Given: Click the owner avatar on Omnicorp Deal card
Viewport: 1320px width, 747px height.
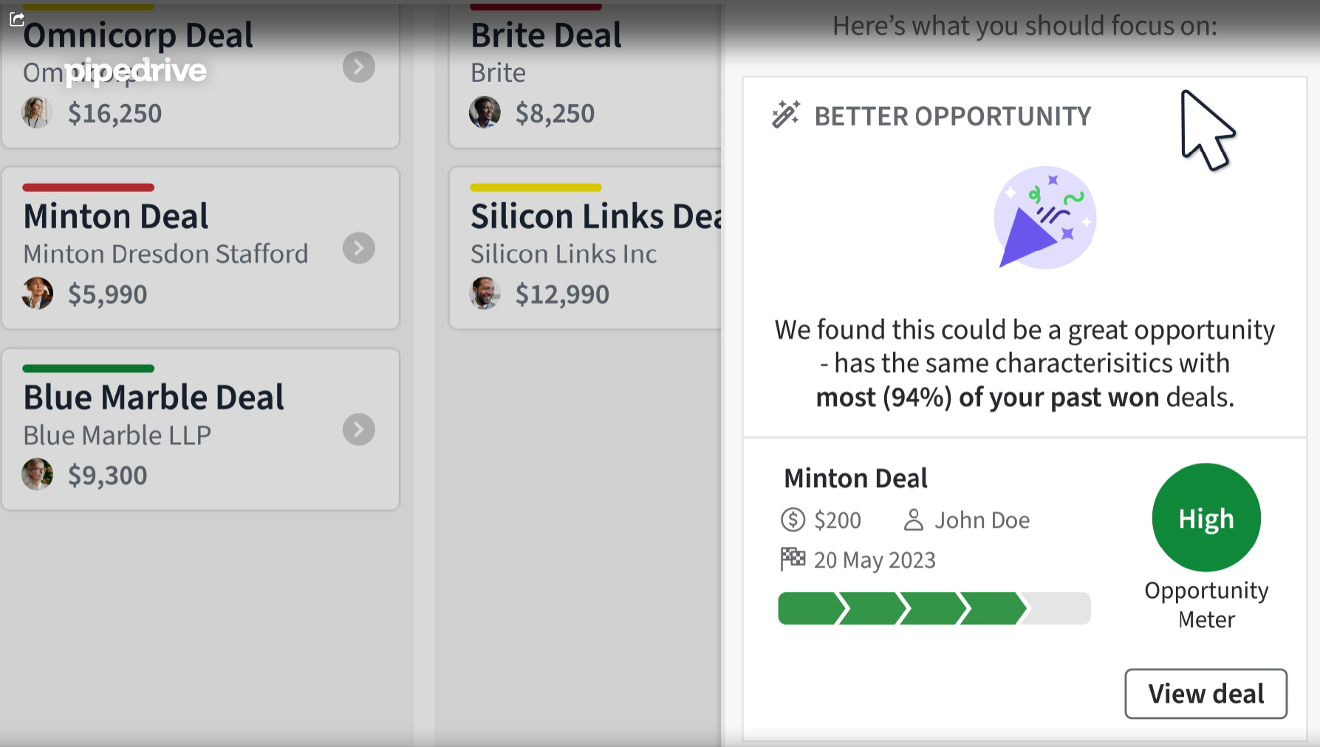Looking at the screenshot, I should [x=37, y=113].
